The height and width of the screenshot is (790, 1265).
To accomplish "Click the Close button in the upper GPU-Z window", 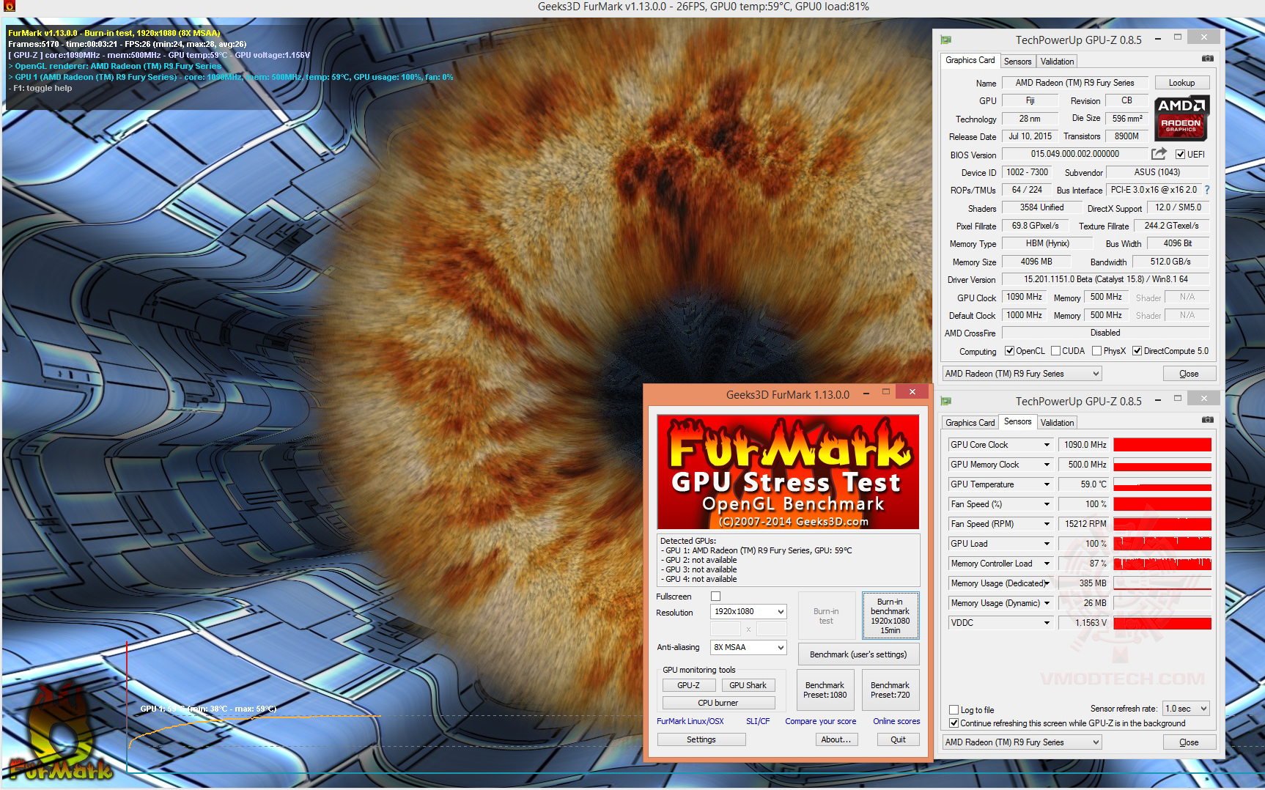I will [x=1189, y=374].
